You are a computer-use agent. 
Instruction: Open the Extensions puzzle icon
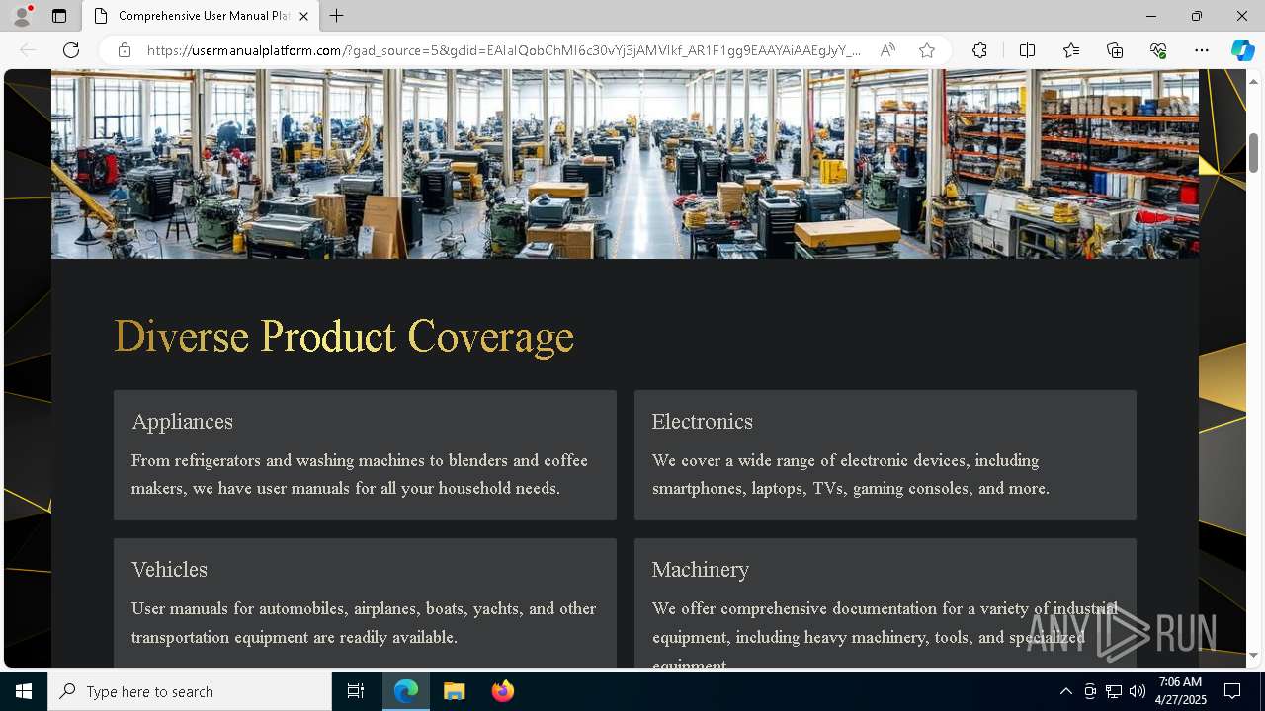pyautogui.click(x=979, y=50)
